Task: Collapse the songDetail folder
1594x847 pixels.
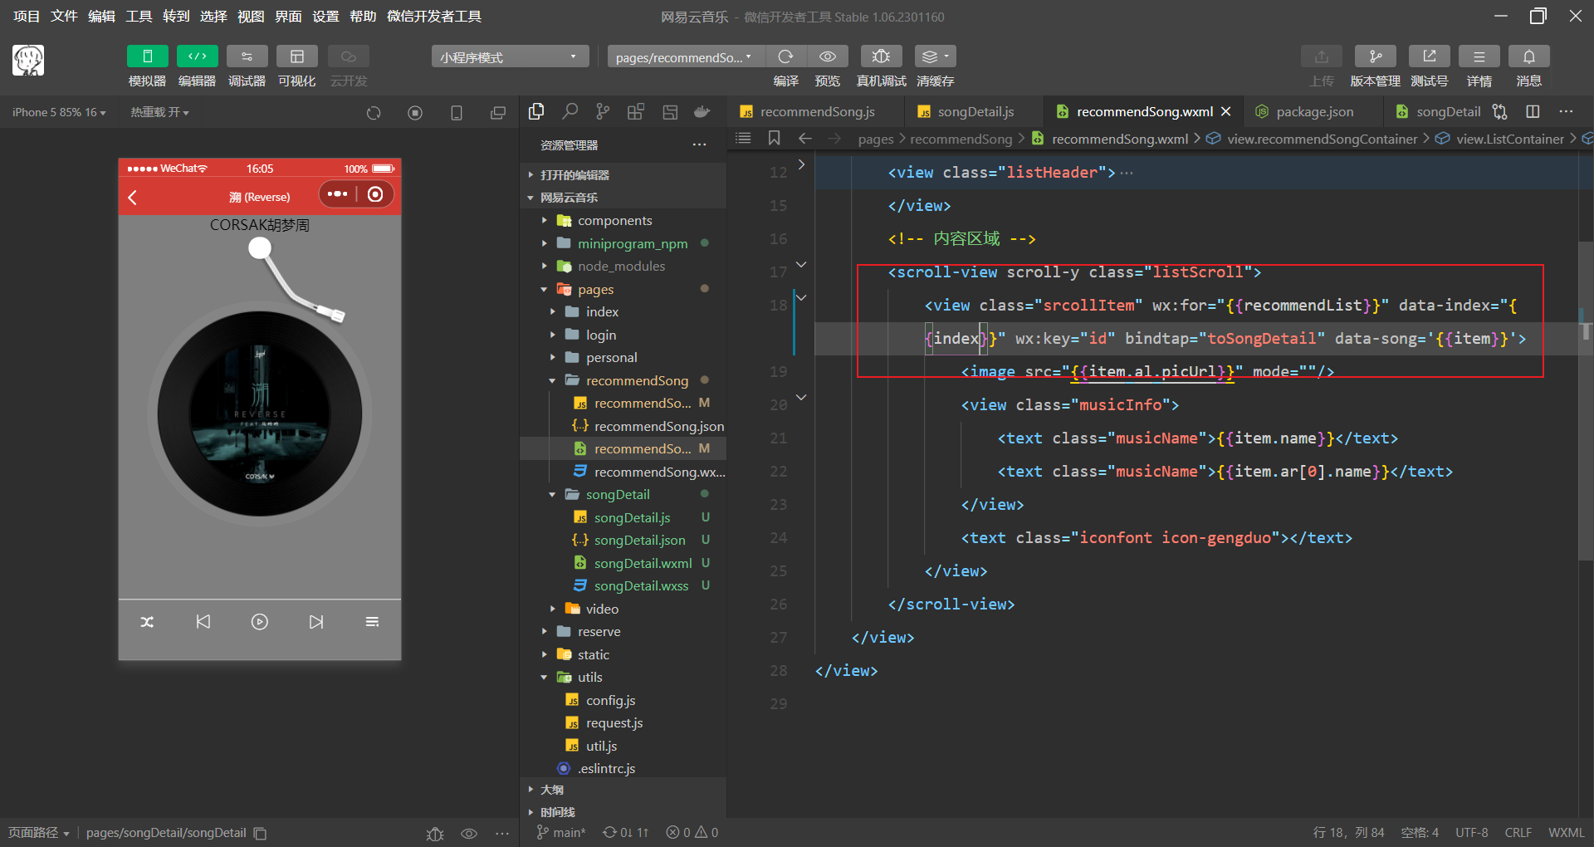Action: (623, 494)
